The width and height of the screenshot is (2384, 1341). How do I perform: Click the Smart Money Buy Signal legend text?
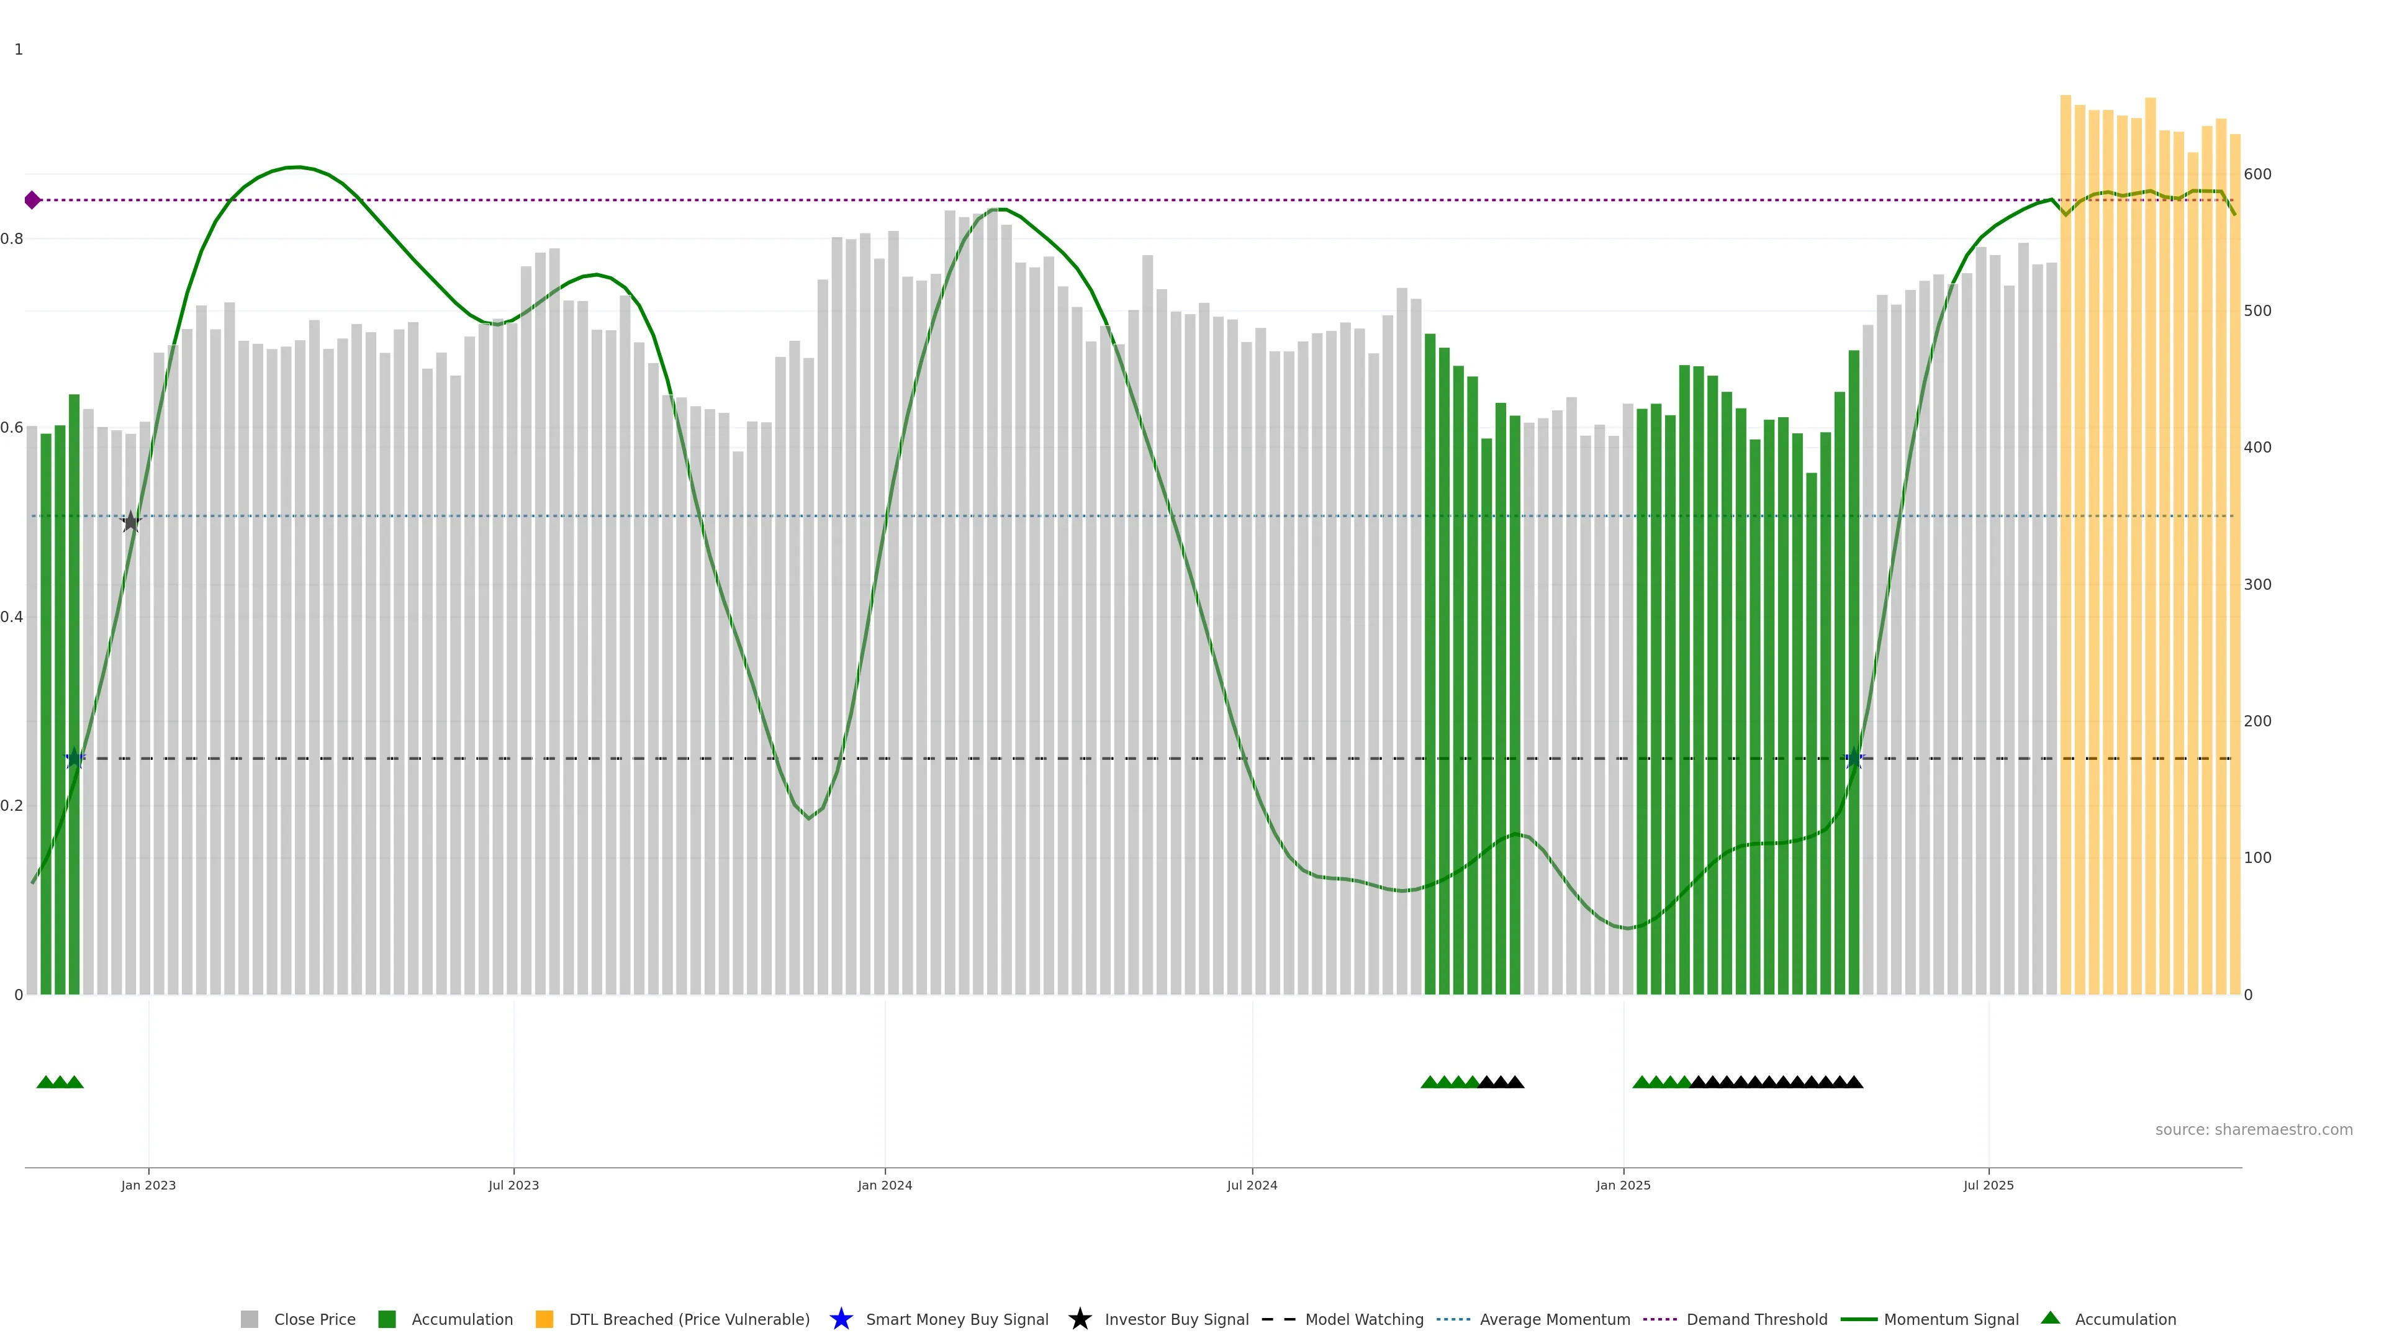[957, 1319]
